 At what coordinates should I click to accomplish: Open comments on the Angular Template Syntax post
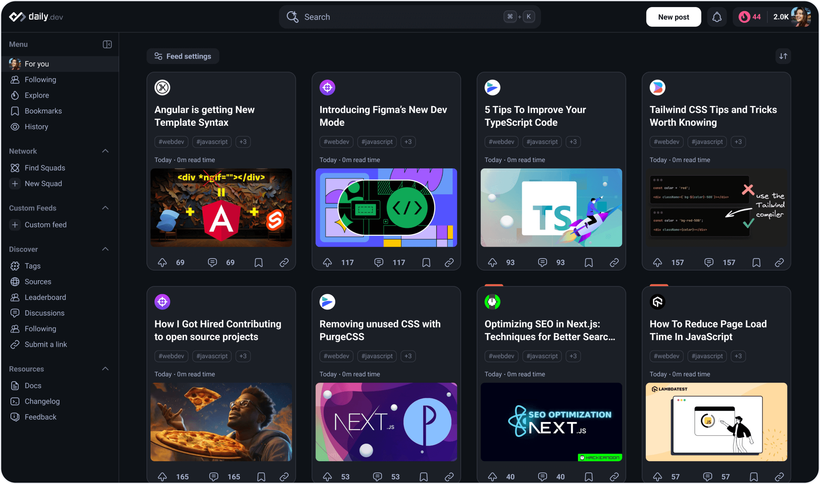click(x=213, y=262)
